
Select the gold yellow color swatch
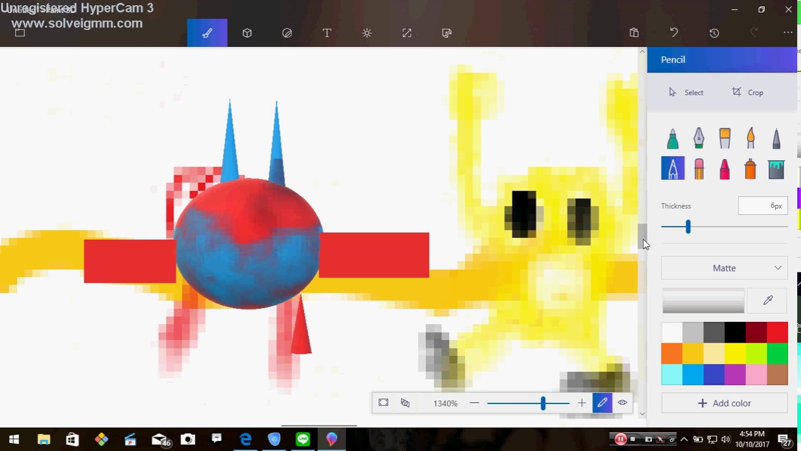click(693, 354)
